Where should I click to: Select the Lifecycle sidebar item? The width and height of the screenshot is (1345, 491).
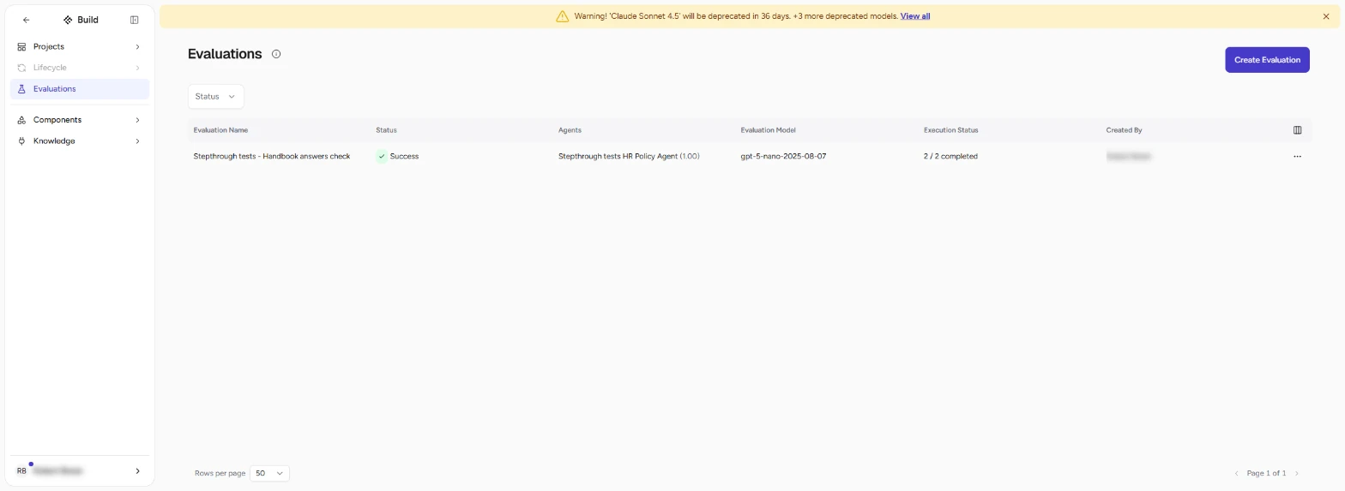[x=80, y=68]
